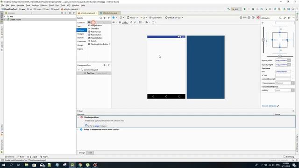The width and height of the screenshot is (299, 168).
Task: Open API level 28 dropdown
Action: click(x=144, y=18)
